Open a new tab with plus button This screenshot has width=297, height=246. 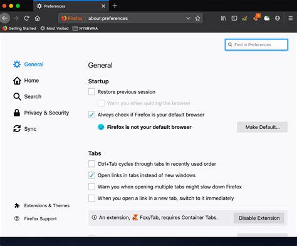115,6
